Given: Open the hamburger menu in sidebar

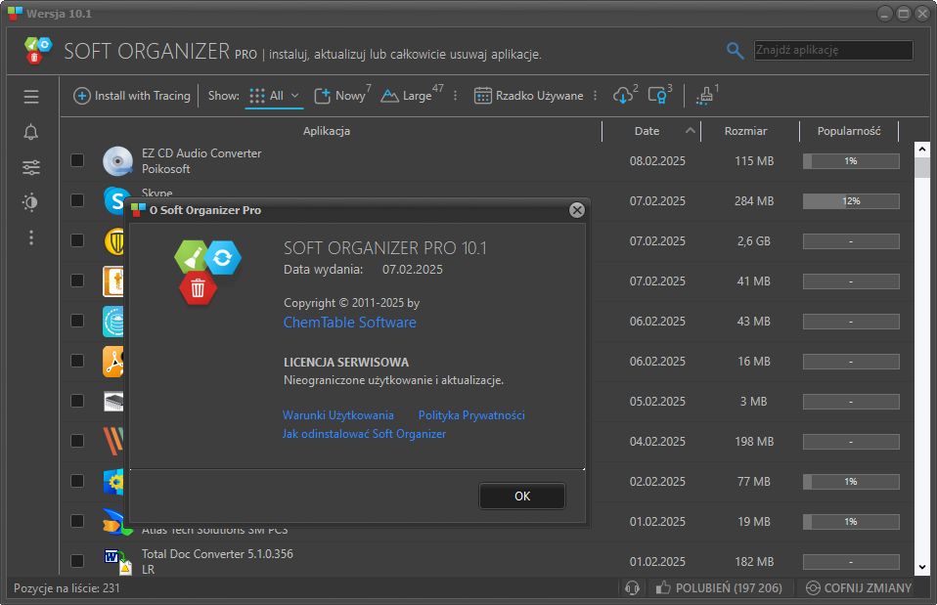Looking at the screenshot, I should click(x=31, y=97).
